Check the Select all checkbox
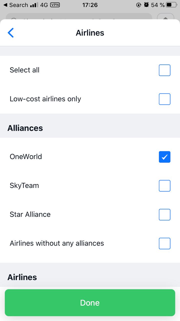This screenshot has height=321, width=180. pyautogui.click(x=164, y=70)
